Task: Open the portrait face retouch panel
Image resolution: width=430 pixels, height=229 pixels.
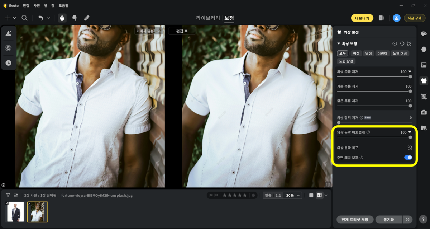Action: tap(424, 49)
